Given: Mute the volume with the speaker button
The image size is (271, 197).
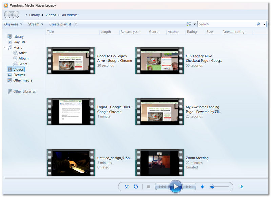Looking at the screenshot, I should coord(202,187).
